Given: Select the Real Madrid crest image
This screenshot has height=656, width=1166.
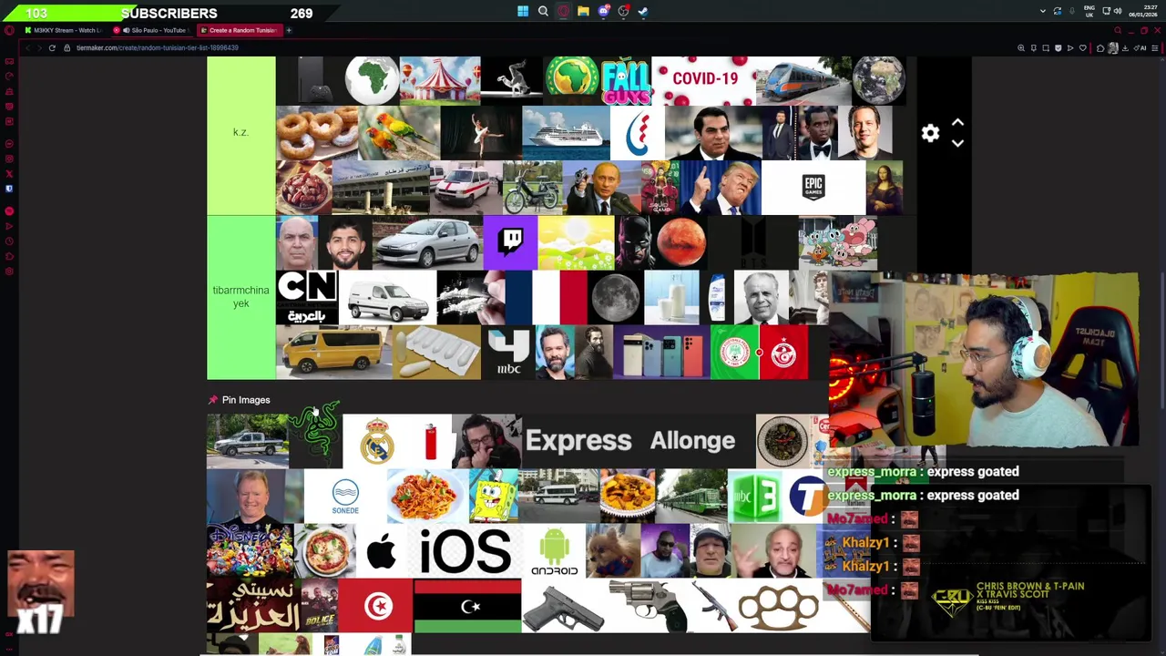Looking at the screenshot, I should point(376,441).
